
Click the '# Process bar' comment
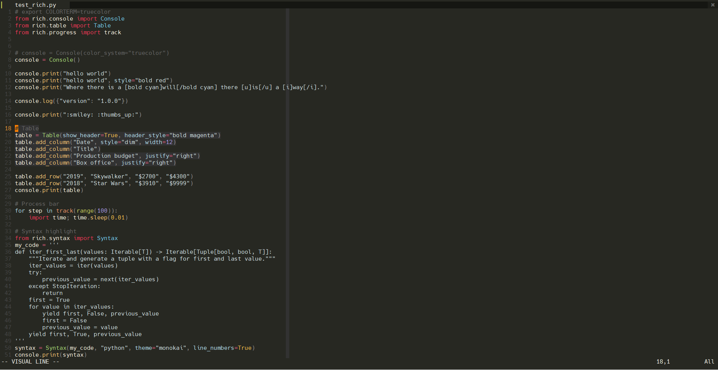pos(37,204)
